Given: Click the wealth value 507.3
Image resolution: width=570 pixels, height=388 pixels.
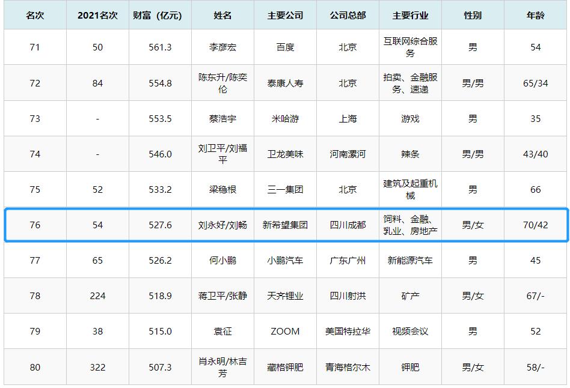Looking at the screenshot, I should [x=160, y=368].
